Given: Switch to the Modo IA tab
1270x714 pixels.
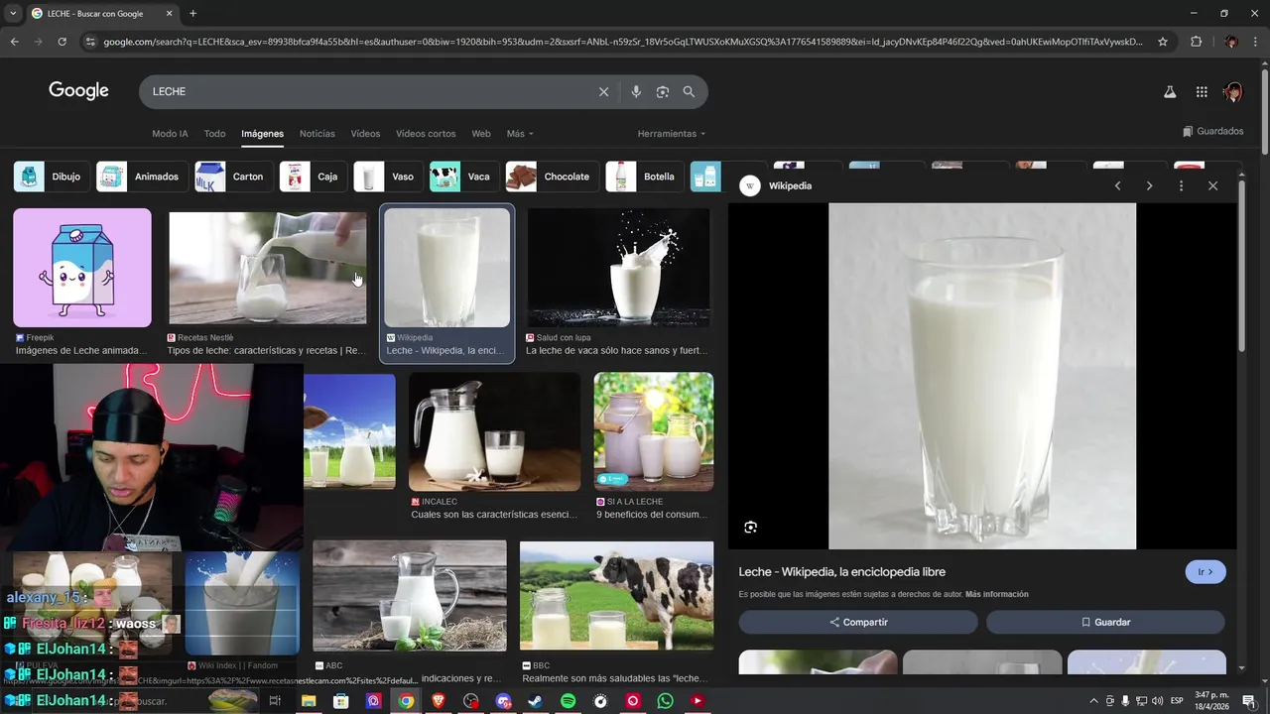Looking at the screenshot, I should click(170, 134).
